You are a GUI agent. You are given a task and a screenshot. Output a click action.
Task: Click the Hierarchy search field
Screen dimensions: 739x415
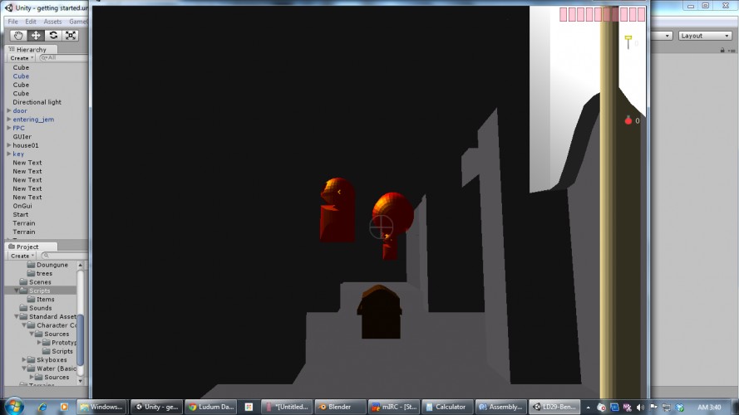pyautogui.click(x=63, y=58)
